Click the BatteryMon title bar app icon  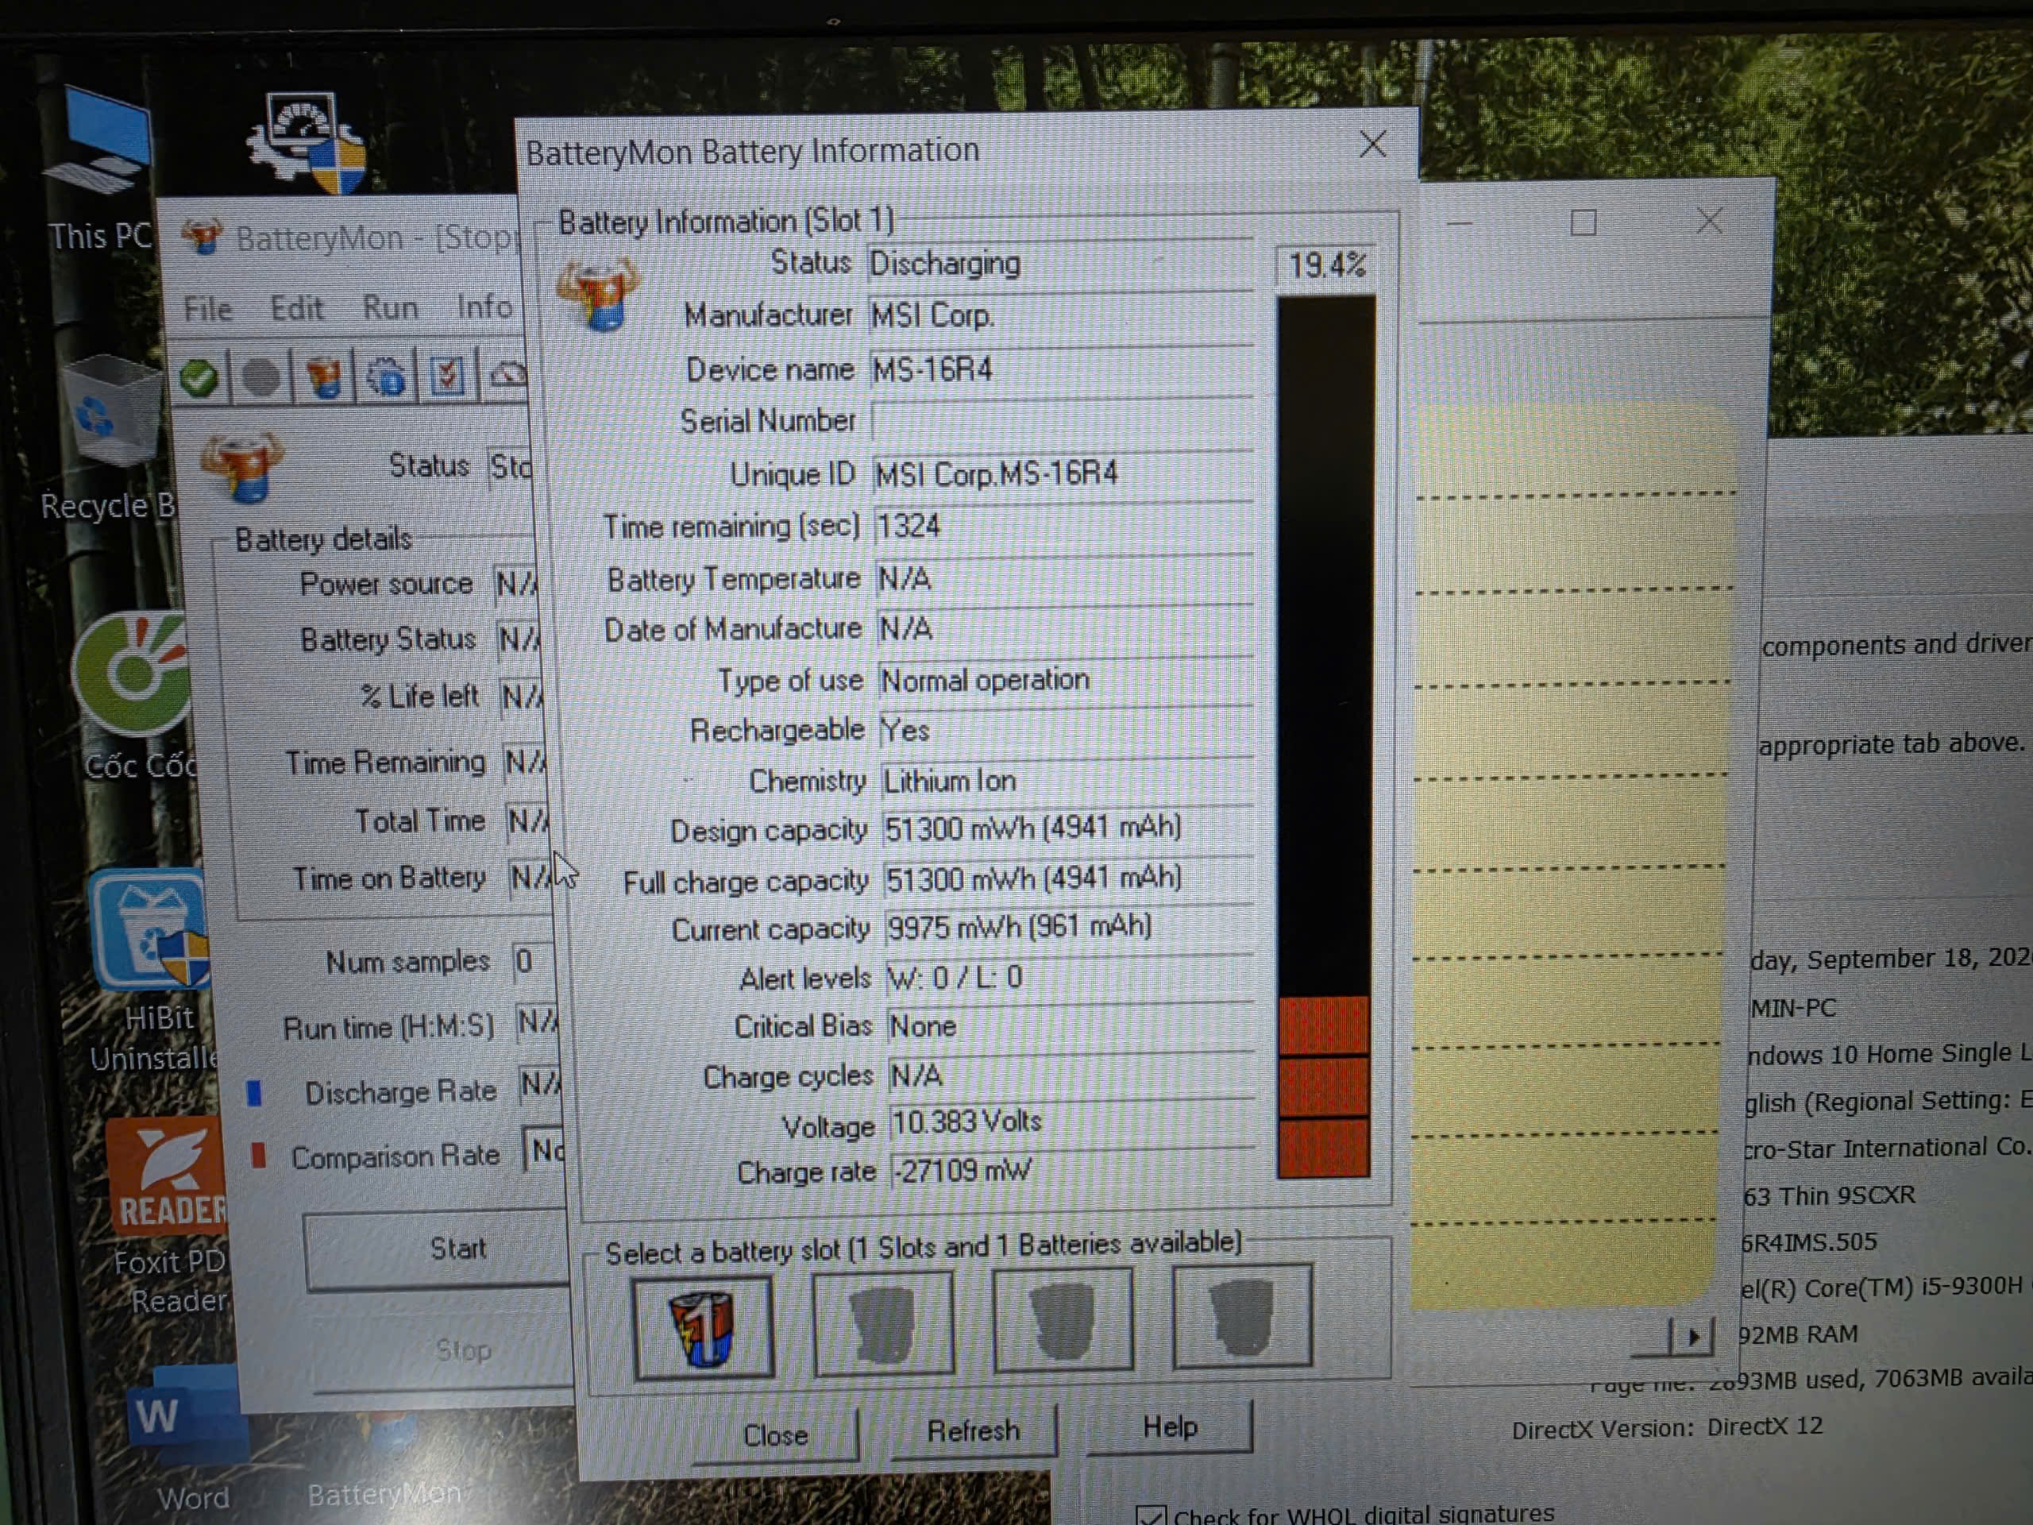click(203, 238)
